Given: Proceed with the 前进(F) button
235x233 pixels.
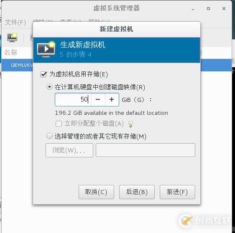Looking at the screenshot, I should (177, 192).
